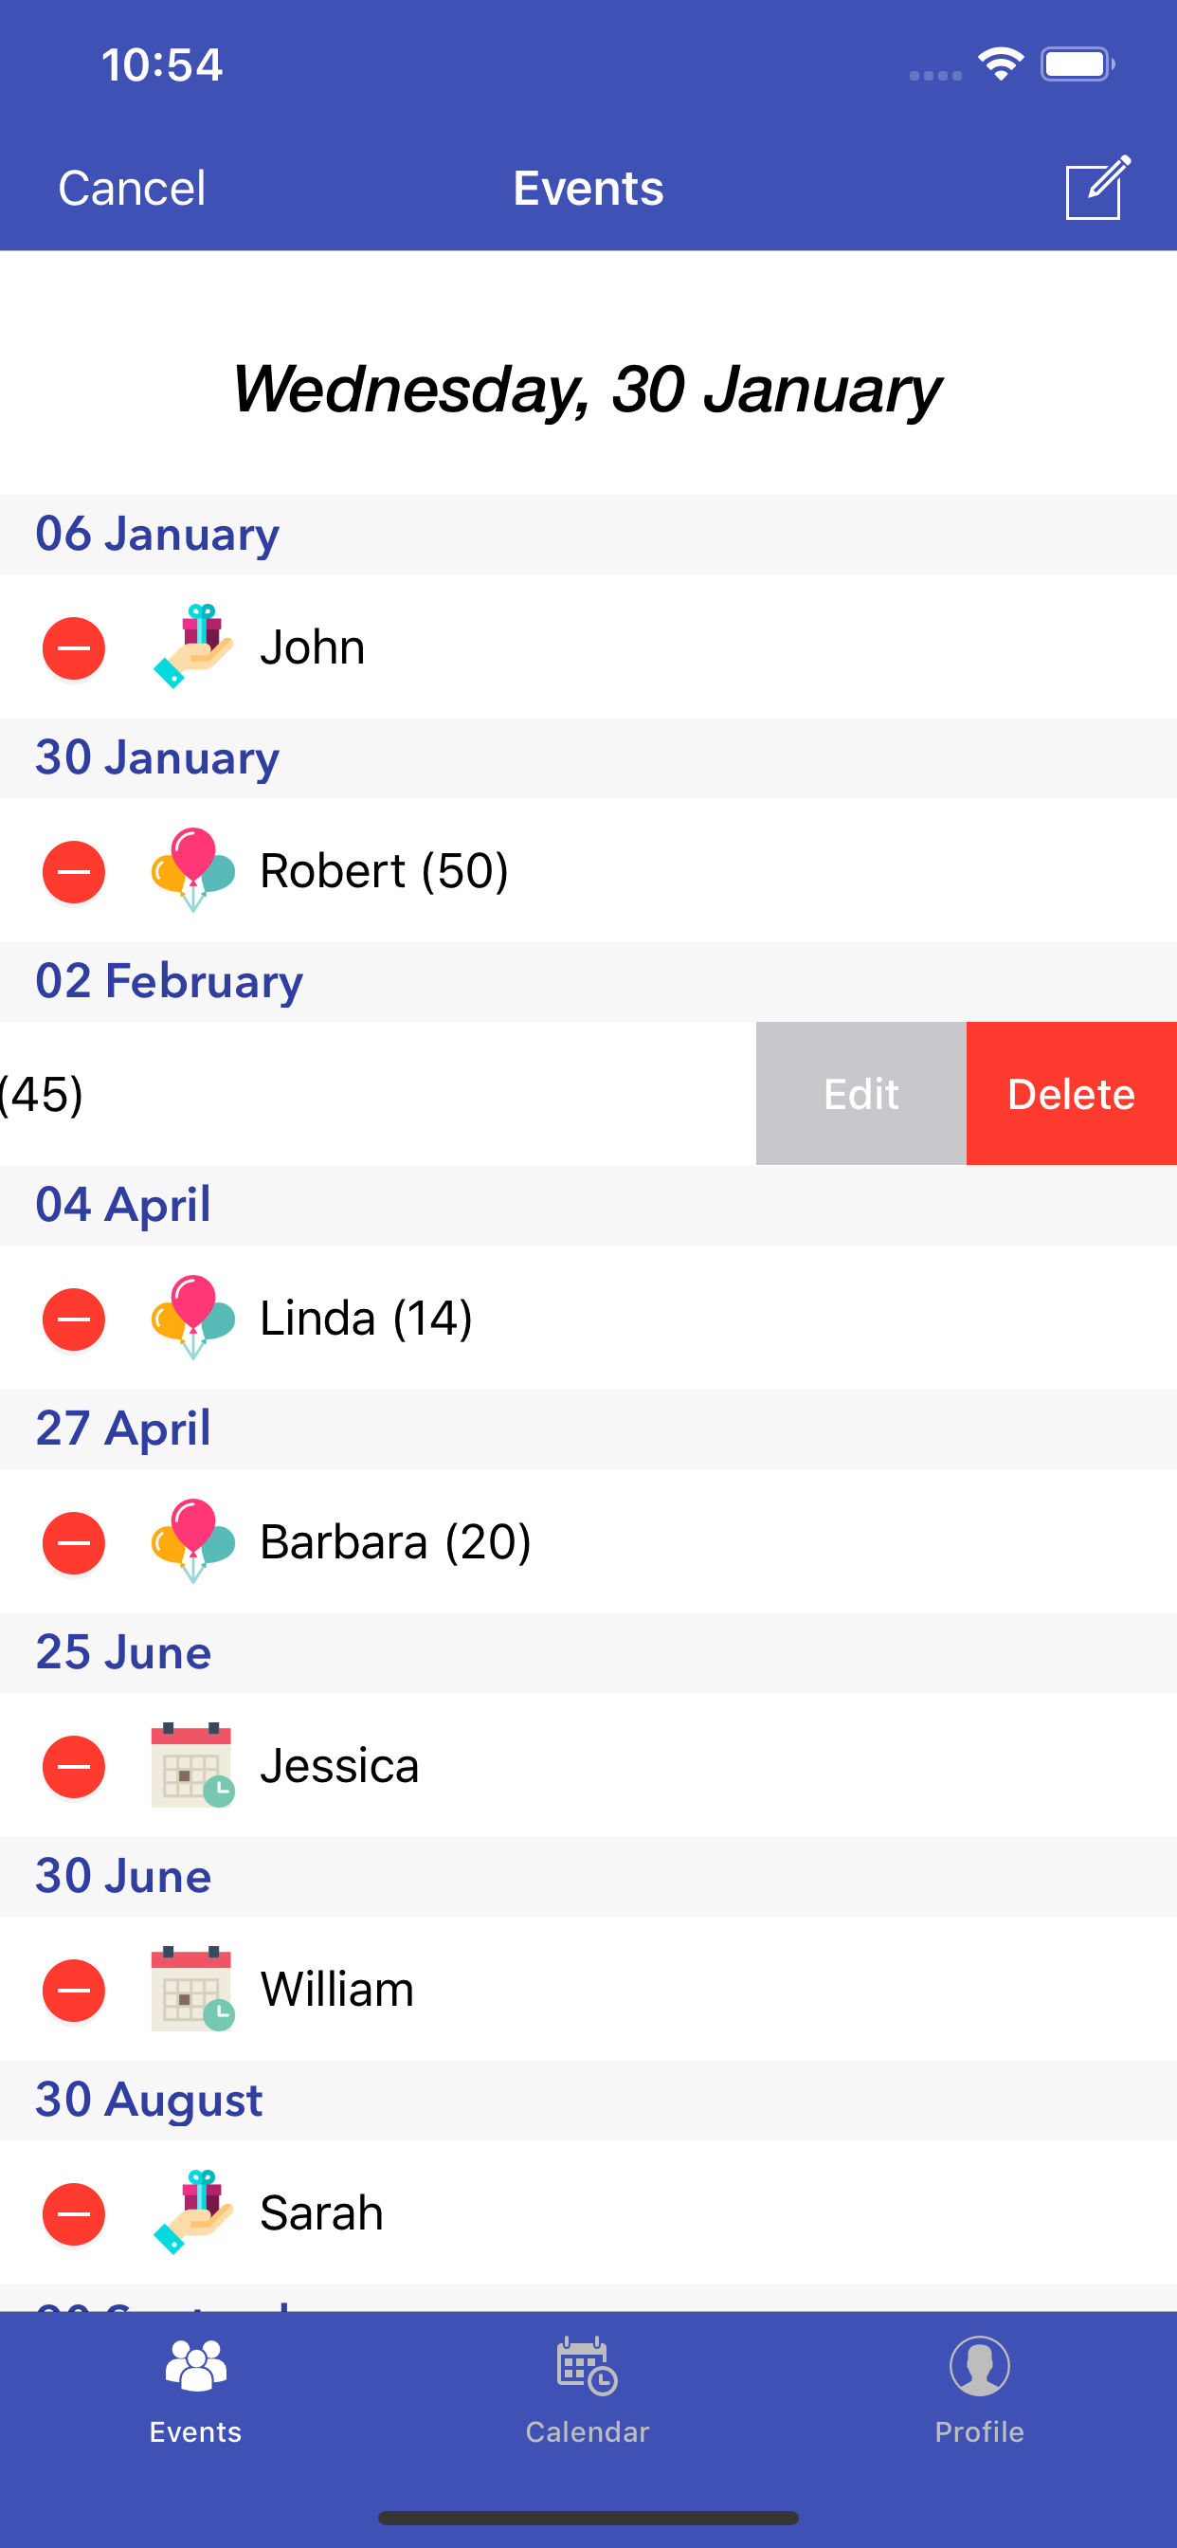Tap the red minus icon beside John
The width and height of the screenshot is (1177, 2548).
point(73,647)
